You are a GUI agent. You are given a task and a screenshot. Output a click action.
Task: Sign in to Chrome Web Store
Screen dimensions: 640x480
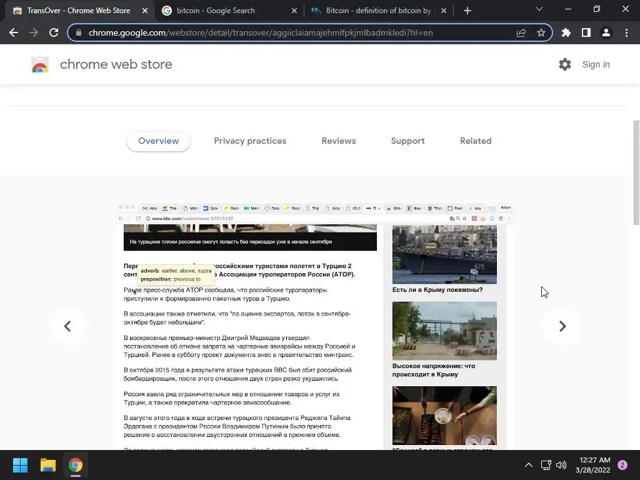[596, 64]
